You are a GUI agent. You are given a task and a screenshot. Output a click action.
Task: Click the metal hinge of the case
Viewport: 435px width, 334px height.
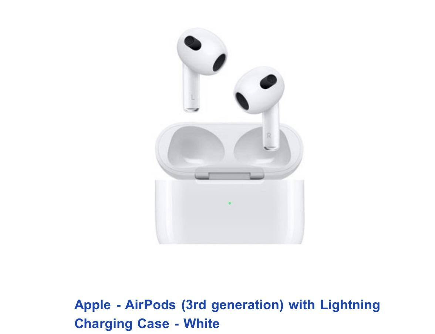[x=229, y=174]
